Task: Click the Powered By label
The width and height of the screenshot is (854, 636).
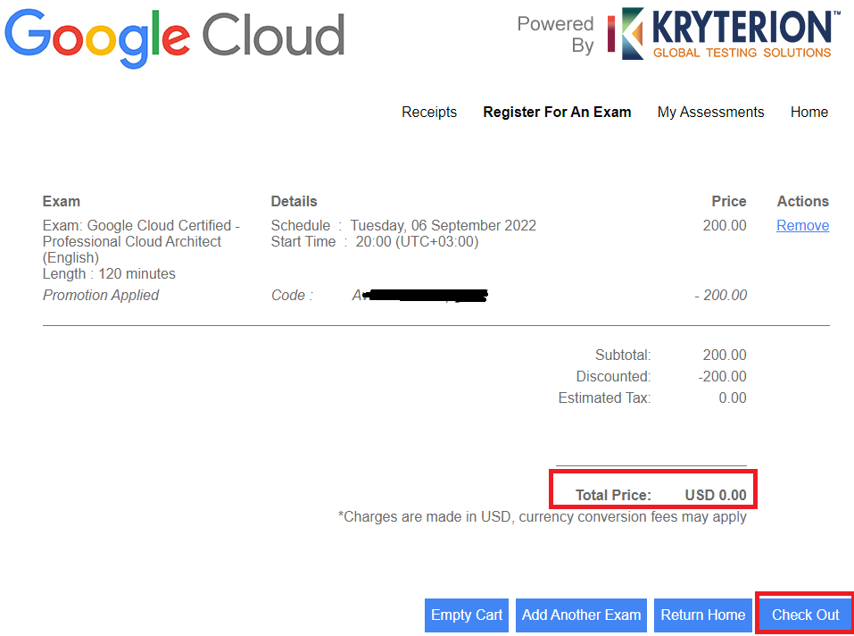Action: coord(555,34)
